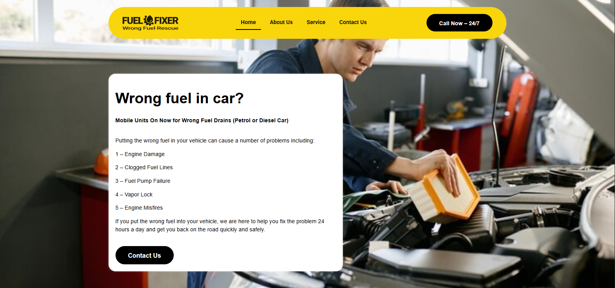Select the "Engine Misfires" list item

(139, 208)
